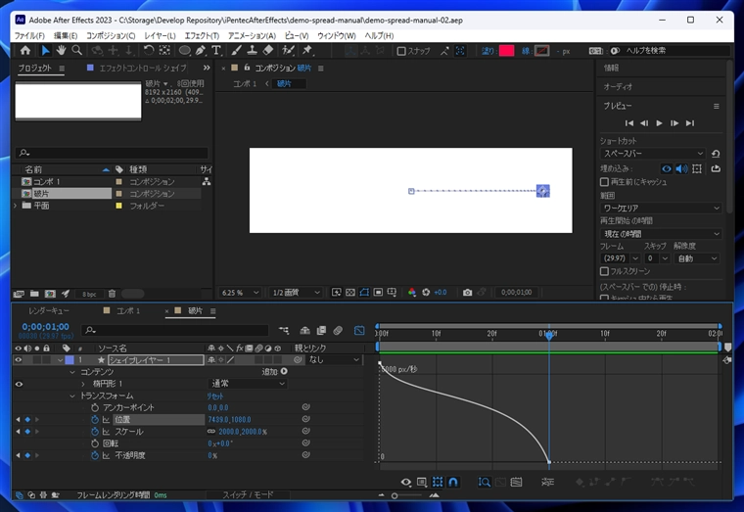Select the Zoom magnifier tool
Image resolution: width=744 pixels, height=512 pixels.
tap(76, 50)
